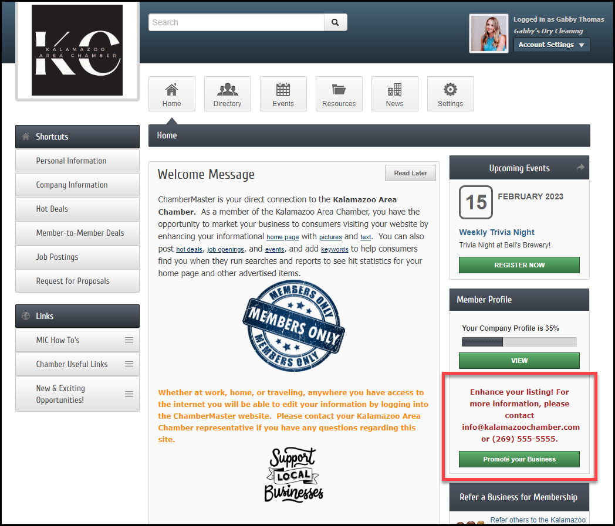Image resolution: width=615 pixels, height=526 pixels.
Task: Click the Shortcuts header title
Action: 52,137
